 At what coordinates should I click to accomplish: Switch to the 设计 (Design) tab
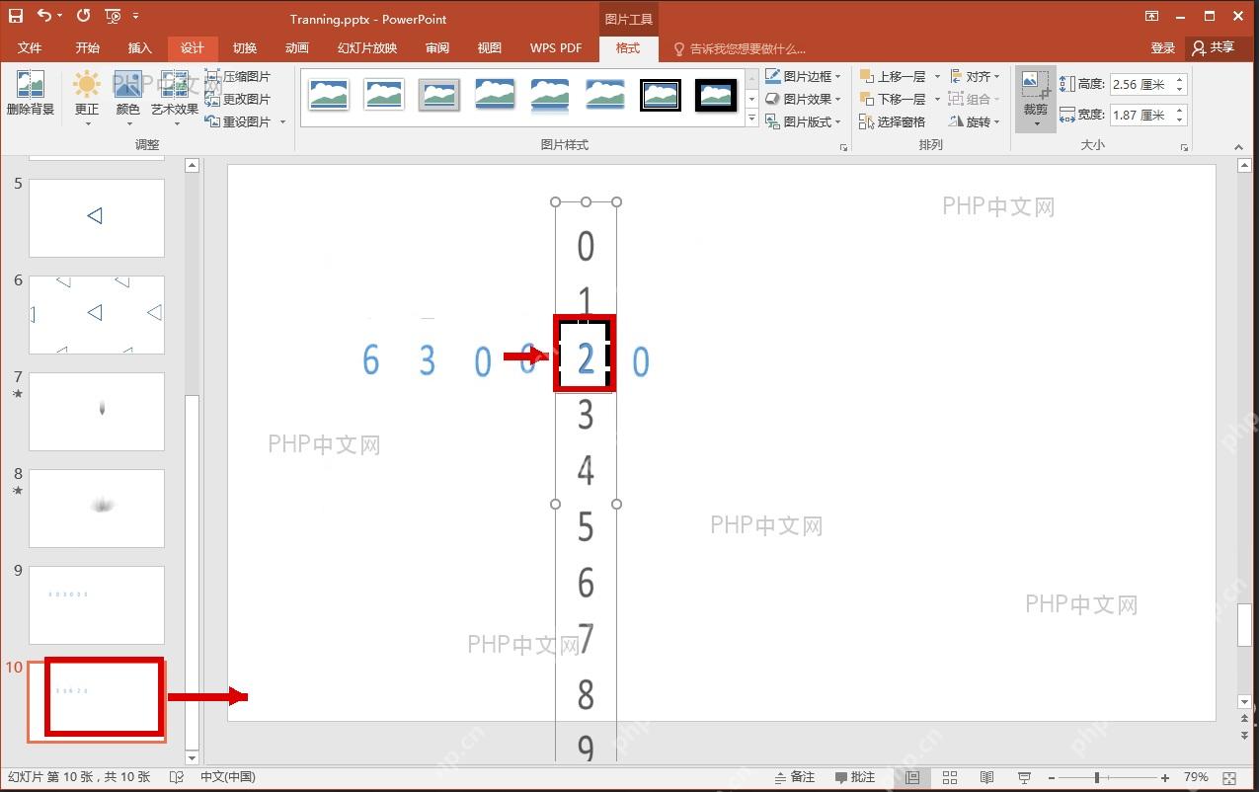click(x=193, y=48)
